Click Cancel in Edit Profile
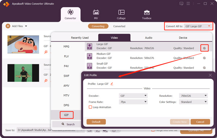 [200, 122]
